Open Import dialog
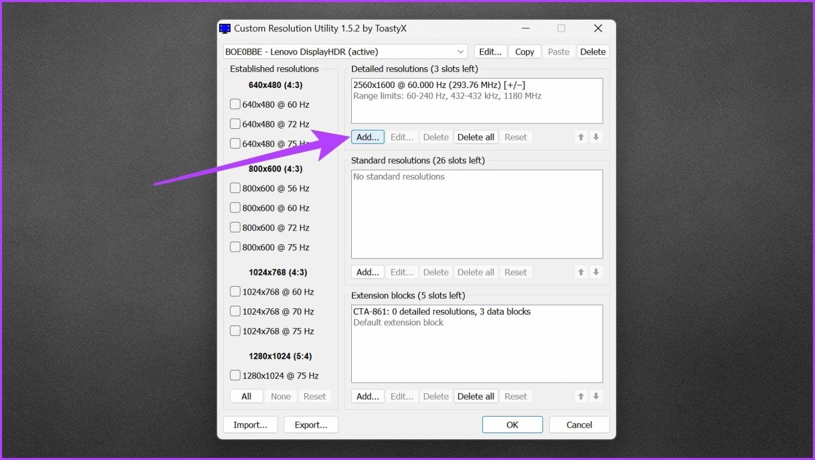Image resolution: width=815 pixels, height=460 pixels. pyautogui.click(x=250, y=425)
